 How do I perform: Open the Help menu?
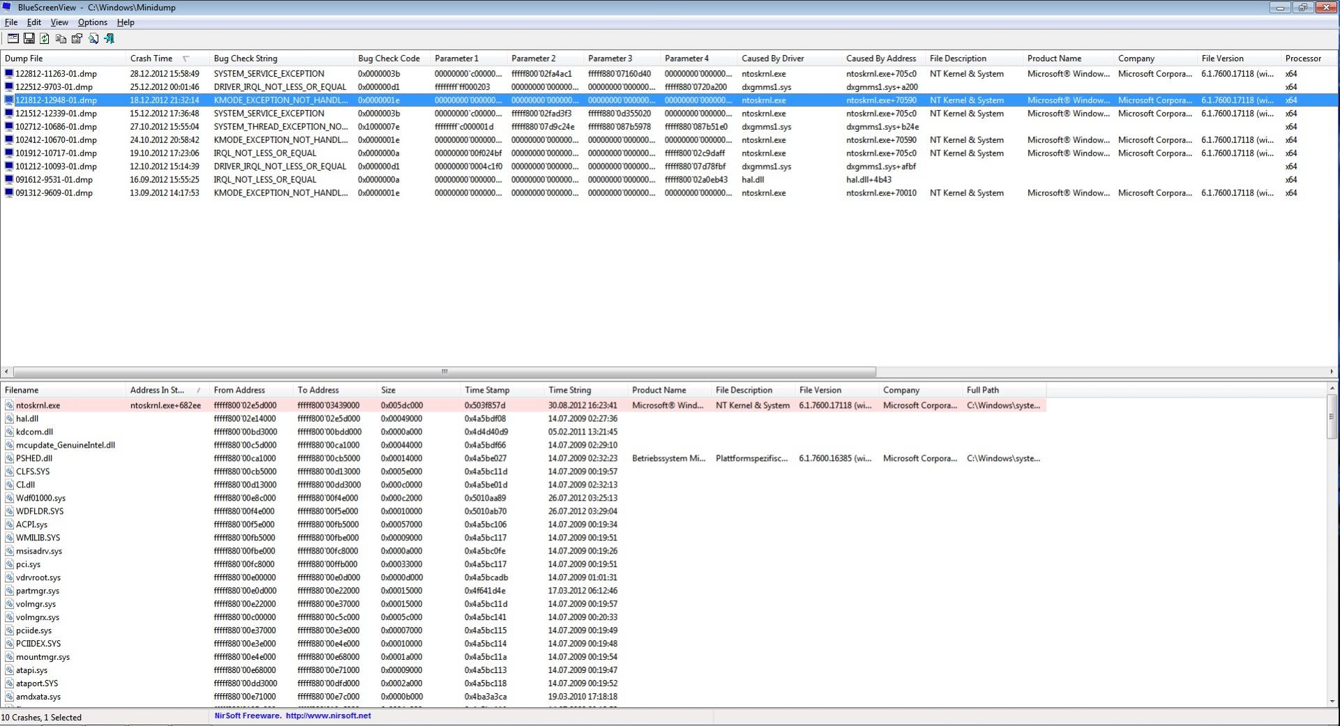tap(126, 22)
